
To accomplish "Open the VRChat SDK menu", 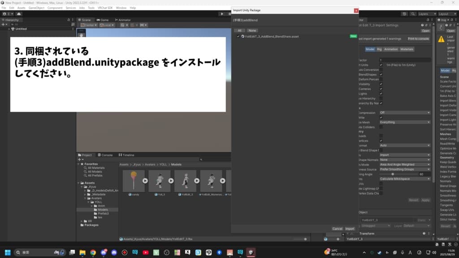I will (106, 8).
